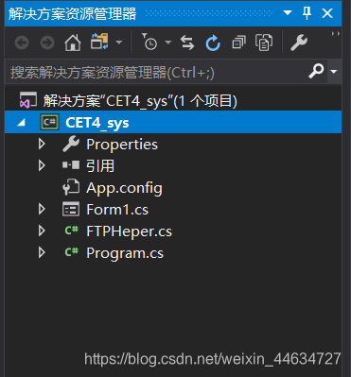Toggle auto-hide with the pin icon

[307, 13]
